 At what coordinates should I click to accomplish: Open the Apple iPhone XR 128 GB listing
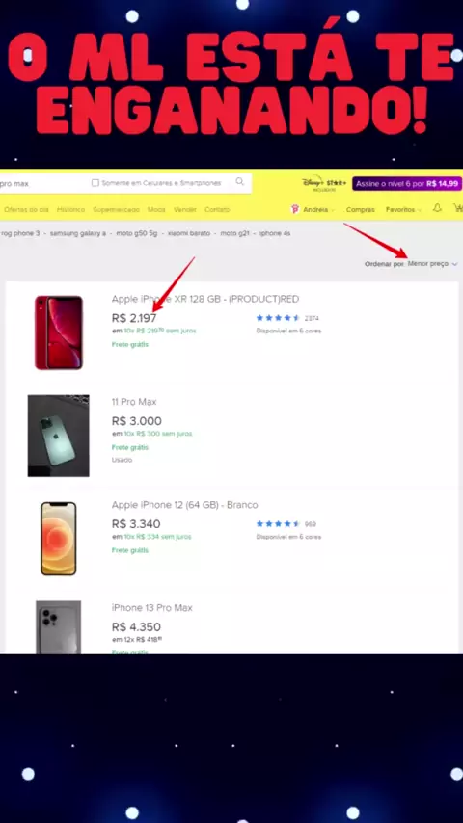(204, 299)
